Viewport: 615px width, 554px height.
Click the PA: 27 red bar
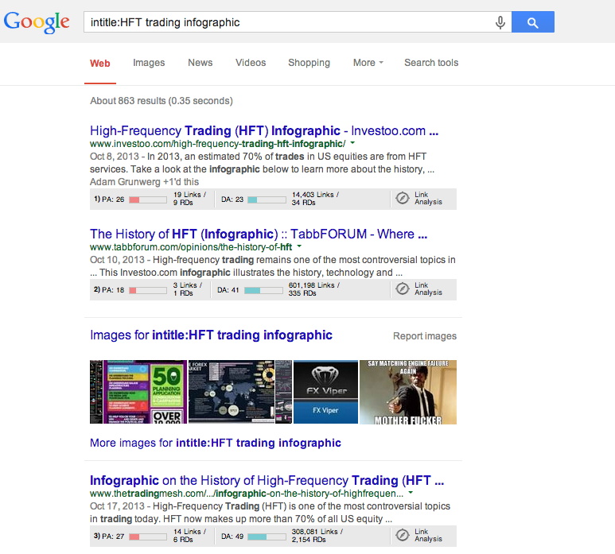148,537
